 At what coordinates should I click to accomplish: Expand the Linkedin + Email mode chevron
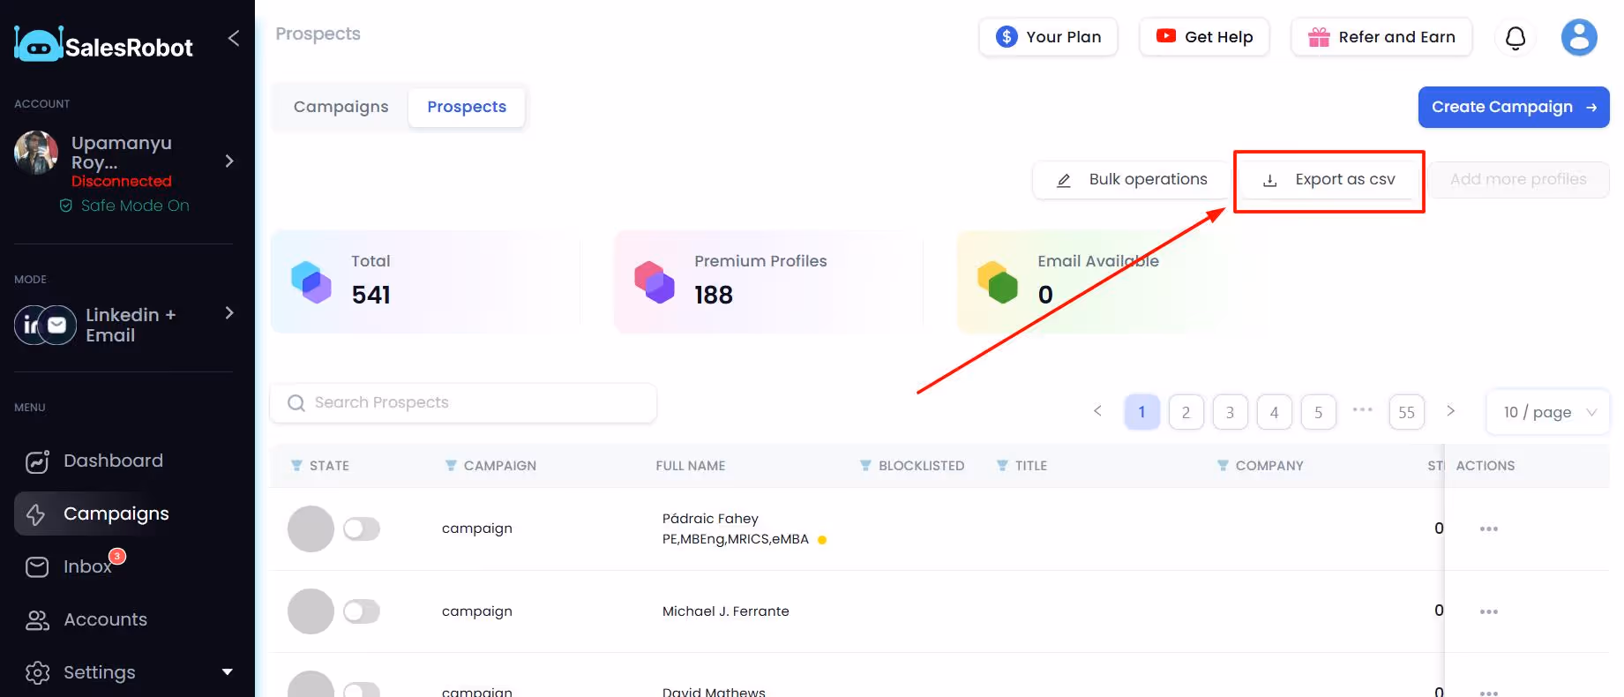pyautogui.click(x=229, y=313)
